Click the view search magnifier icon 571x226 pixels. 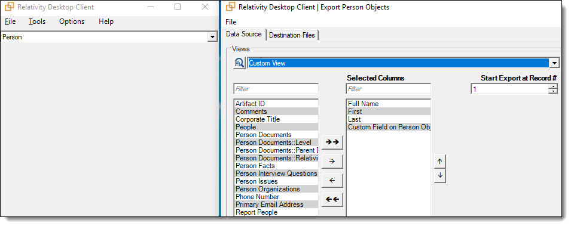[239, 63]
